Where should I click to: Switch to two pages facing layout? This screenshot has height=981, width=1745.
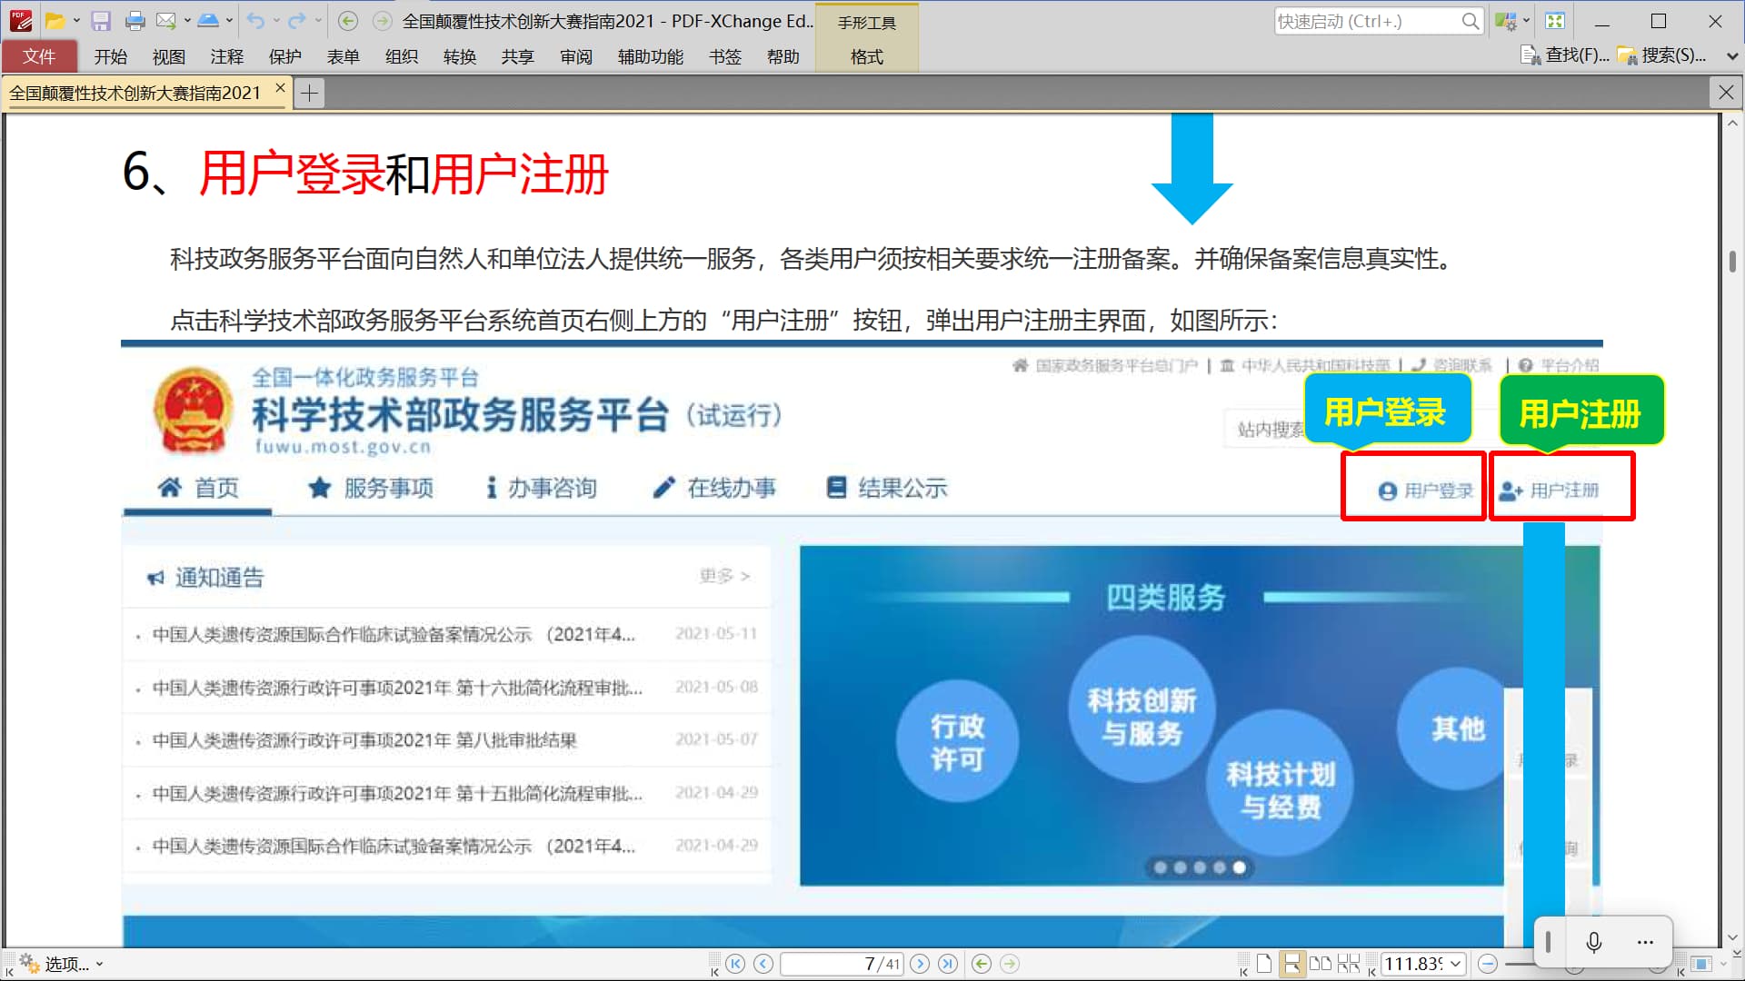click(1321, 964)
